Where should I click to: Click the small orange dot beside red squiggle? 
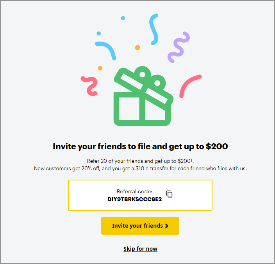pyautogui.click(x=100, y=68)
